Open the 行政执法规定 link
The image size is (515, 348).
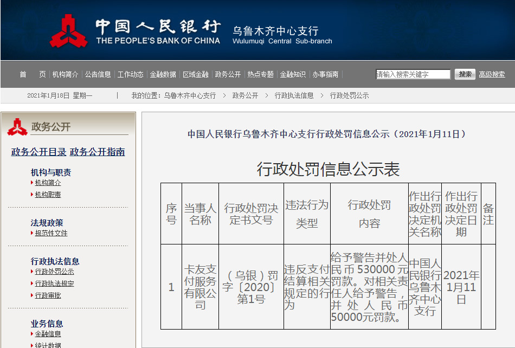[x=55, y=283]
